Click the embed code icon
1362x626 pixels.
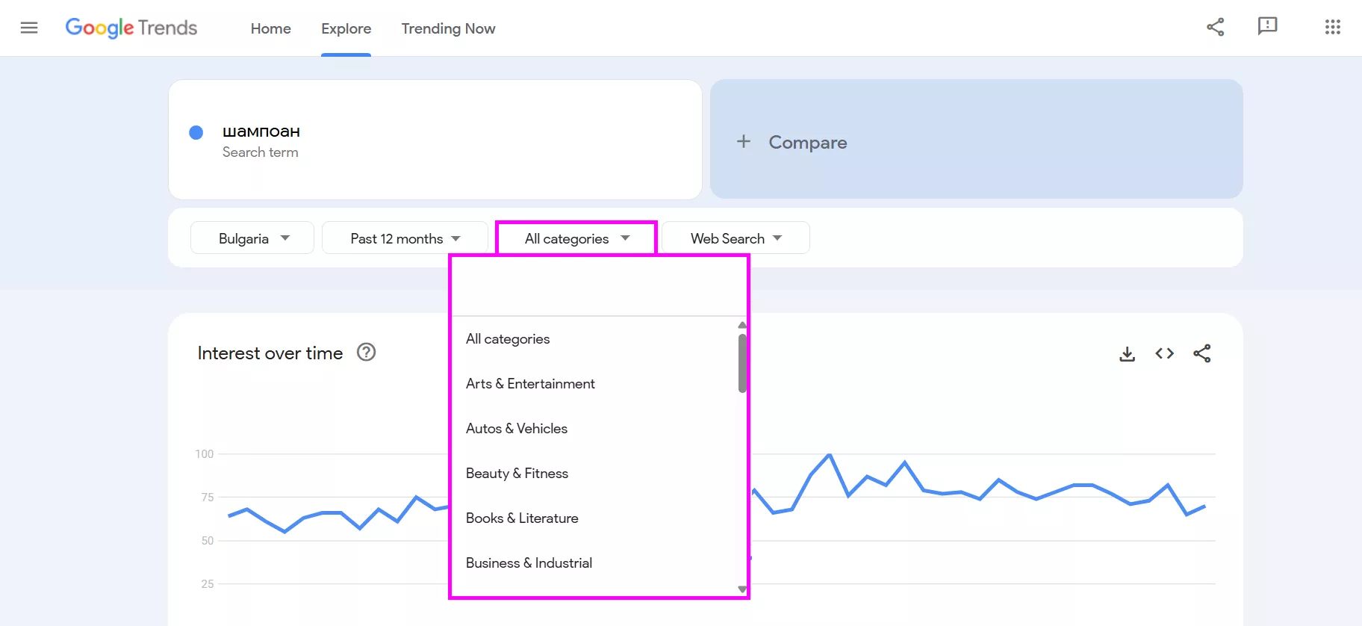pos(1164,354)
